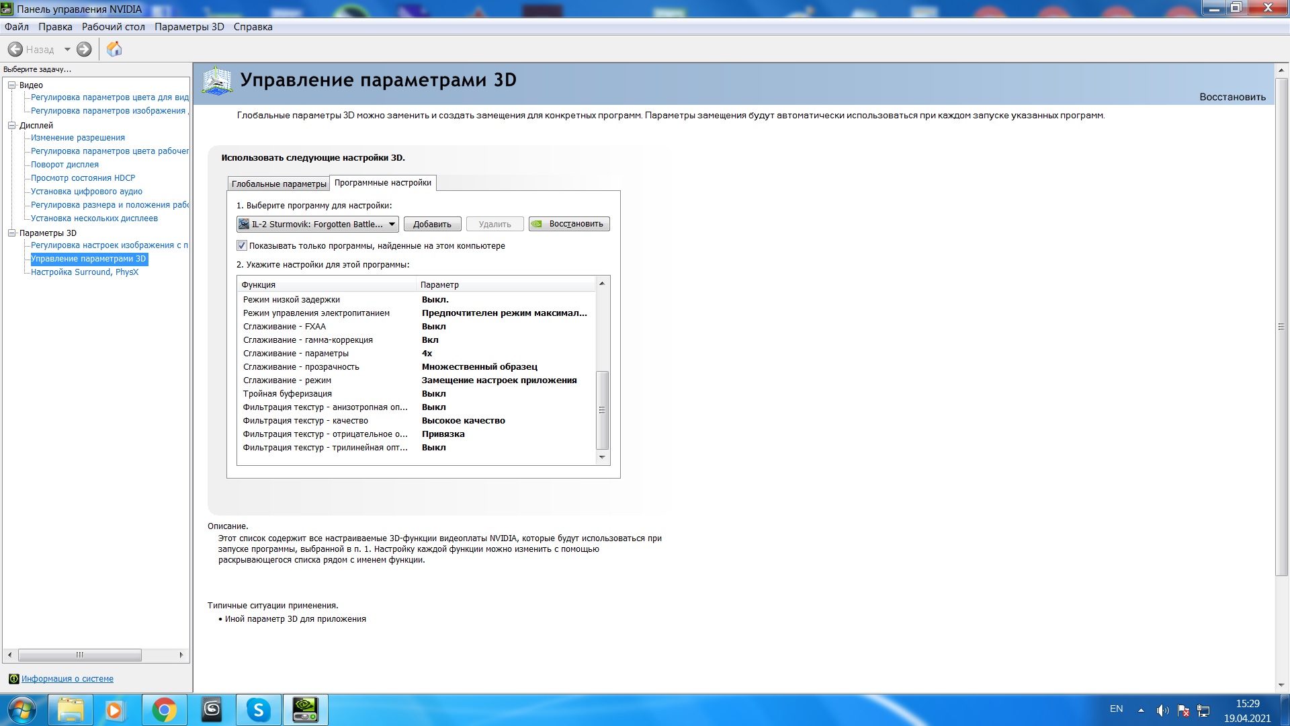Click 4x value for Сглаживание параметры
This screenshot has width=1290, height=726.
click(x=427, y=354)
